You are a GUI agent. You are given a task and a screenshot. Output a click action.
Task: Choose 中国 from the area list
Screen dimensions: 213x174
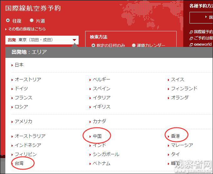tap(97, 136)
